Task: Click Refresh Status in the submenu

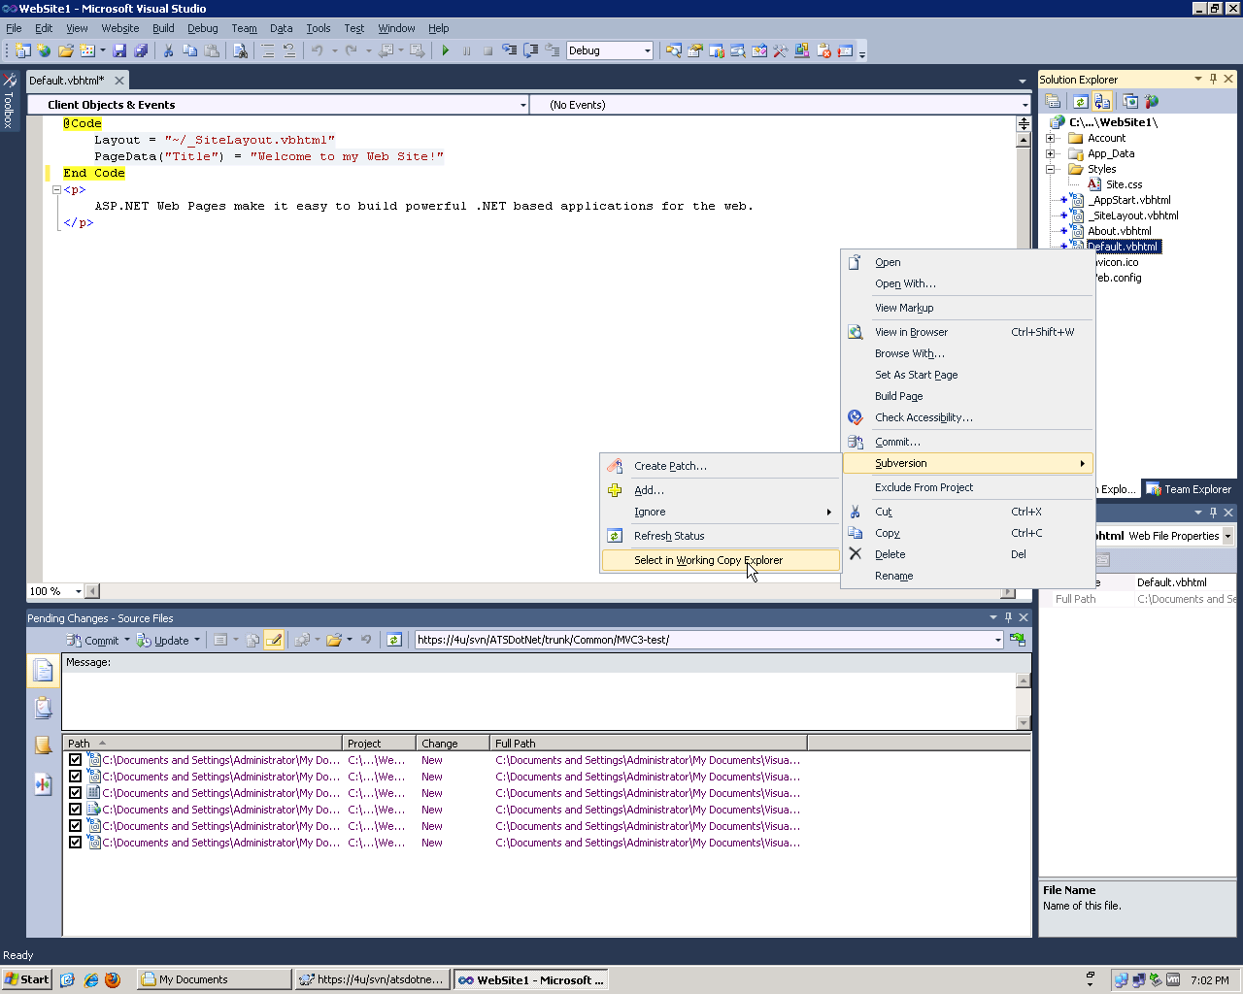Action: coord(721,536)
